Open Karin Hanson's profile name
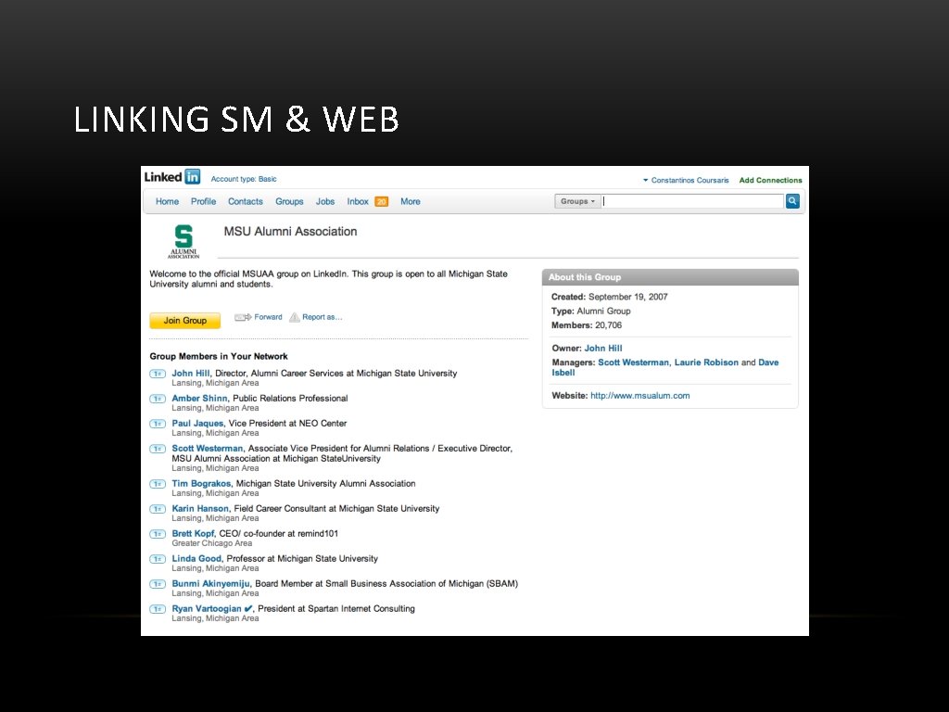 click(200, 509)
